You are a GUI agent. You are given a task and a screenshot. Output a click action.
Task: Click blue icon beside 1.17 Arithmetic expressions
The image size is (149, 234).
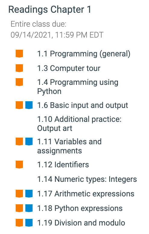coord(29,194)
